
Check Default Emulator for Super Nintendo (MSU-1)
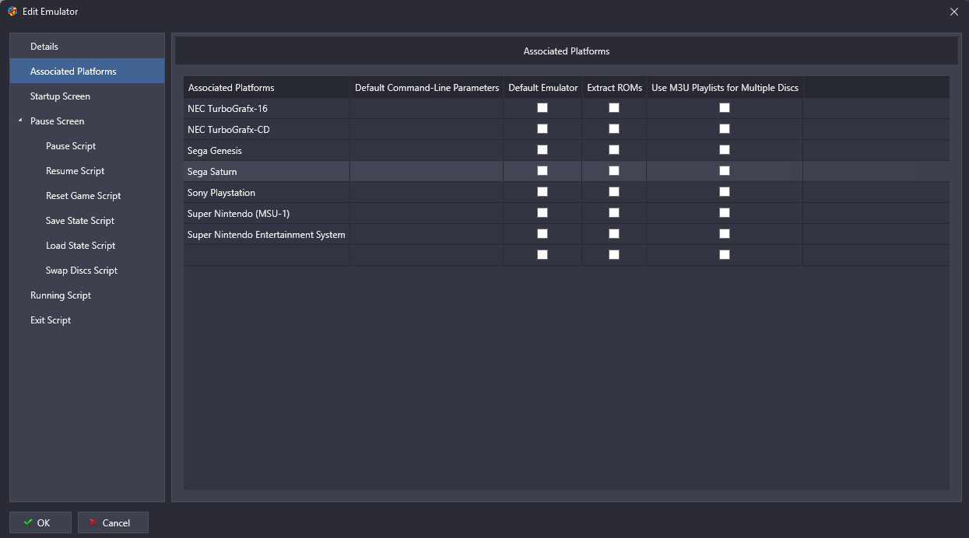tap(542, 213)
